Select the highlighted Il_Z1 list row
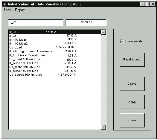157x140 pixels. (55, 32)
